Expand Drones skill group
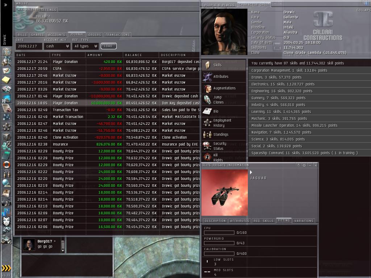The height and width of the screenshot is (278, 371). click(310, 77)
